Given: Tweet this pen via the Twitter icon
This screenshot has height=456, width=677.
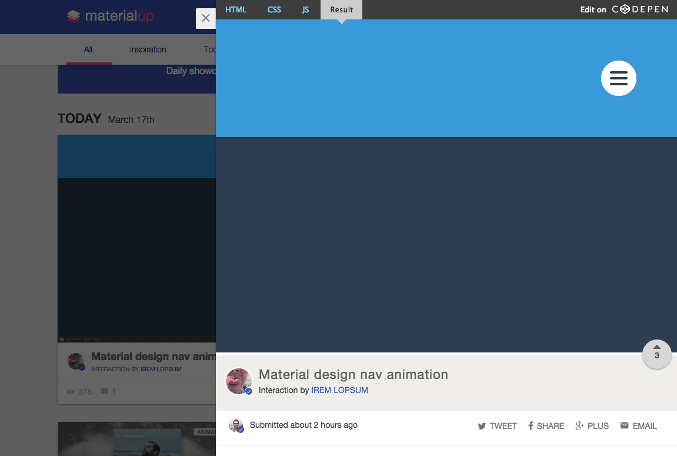Looking at the screenshot, I should (481, 425).
